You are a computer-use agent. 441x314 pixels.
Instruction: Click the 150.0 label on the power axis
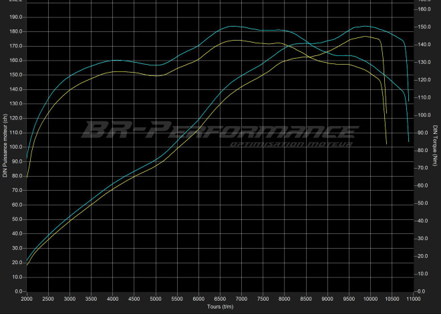16,75
